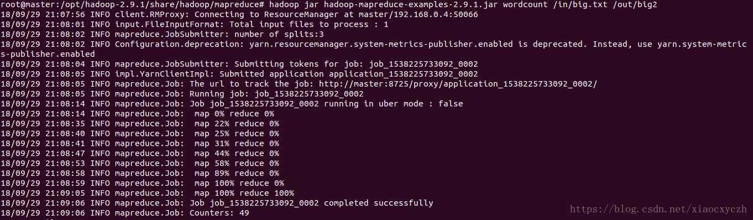Select the 'running in uber mode : false' line
Viewport: 753px width, 220px height.
pyautogui.click(x=232, y=104)
